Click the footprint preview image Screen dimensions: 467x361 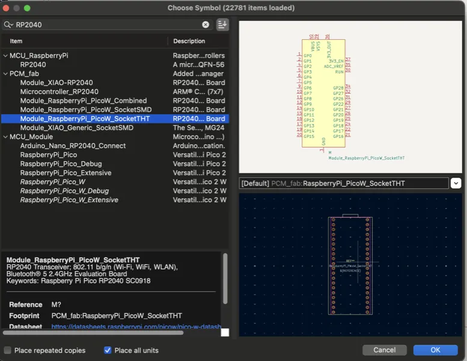(x=350, y=265)
